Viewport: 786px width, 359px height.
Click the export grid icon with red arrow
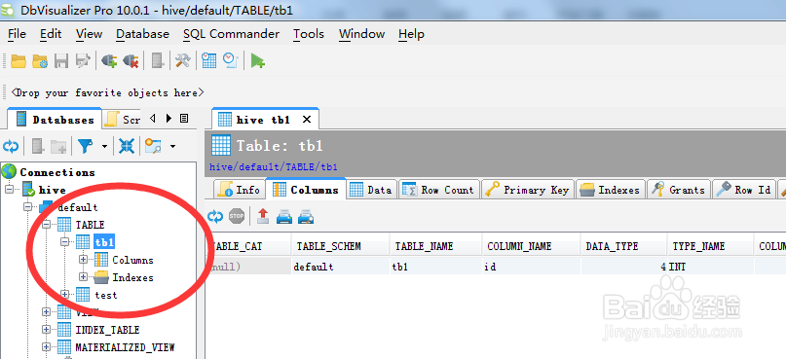263,216
